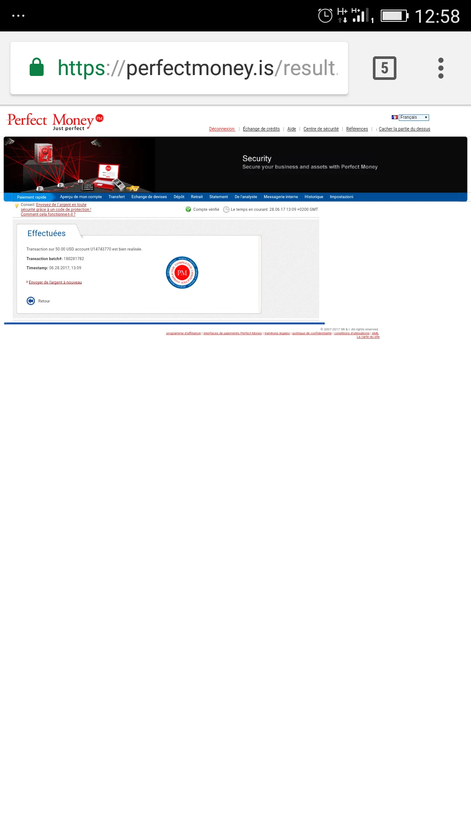
Task: Hide top section via Cacher la partie du dessus
Action: (x=404, y=129)
